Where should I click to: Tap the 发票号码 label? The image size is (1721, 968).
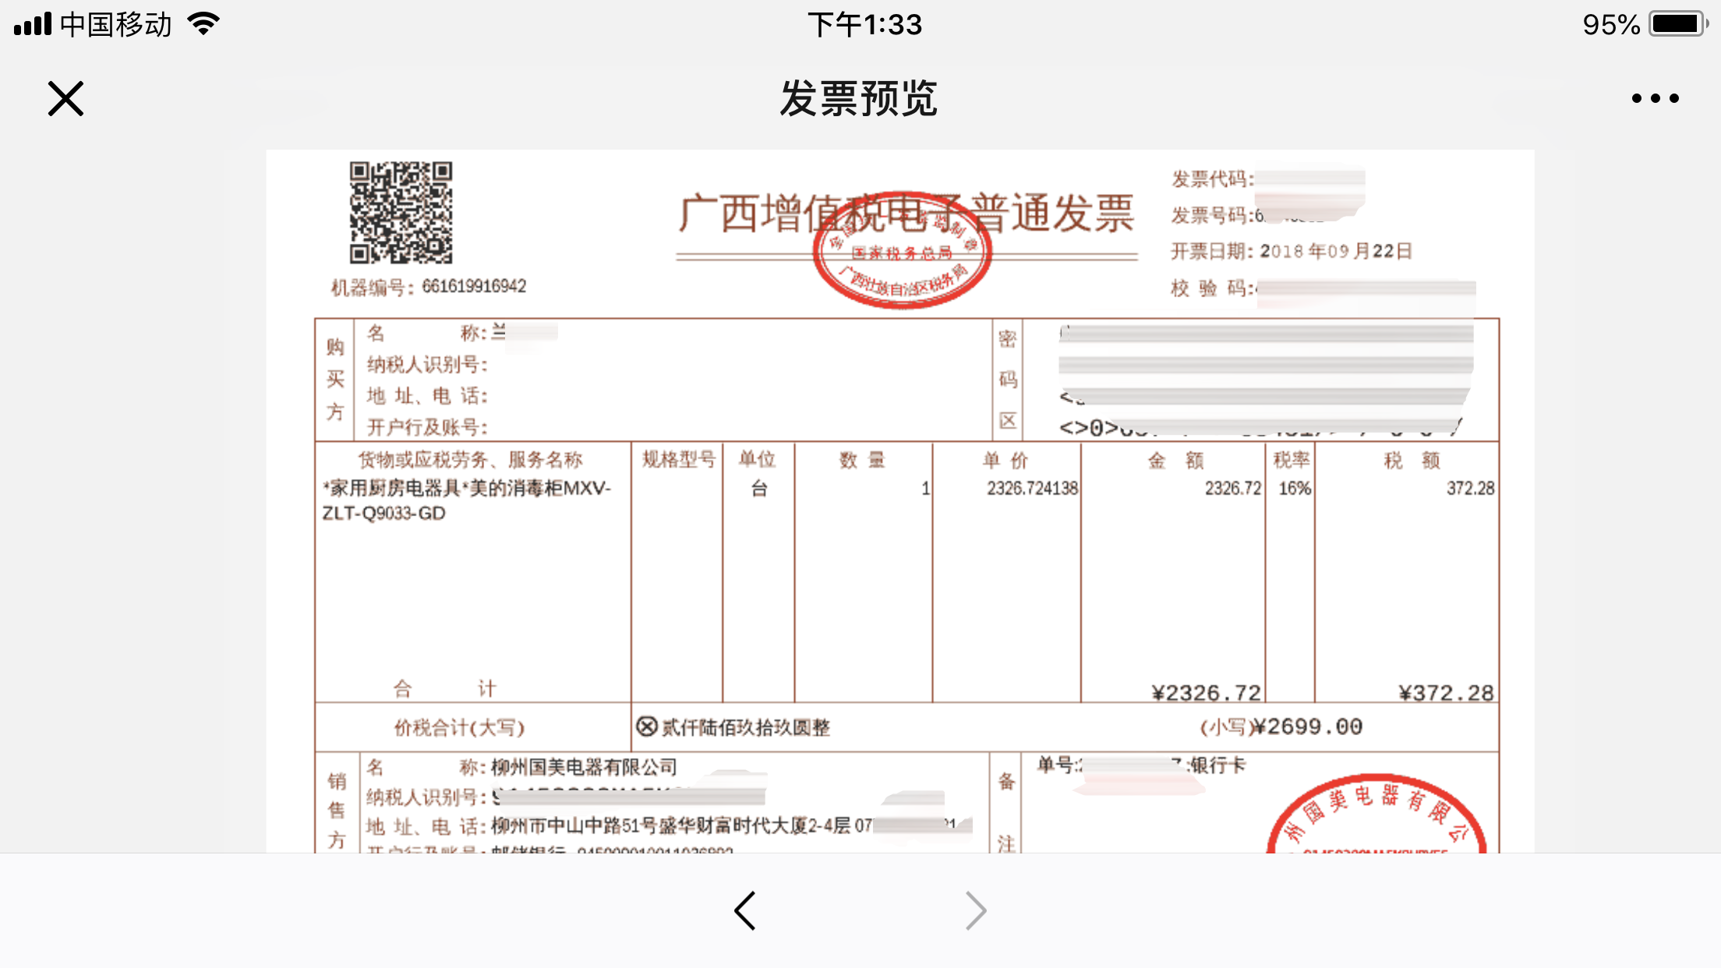coord(1212,215)
